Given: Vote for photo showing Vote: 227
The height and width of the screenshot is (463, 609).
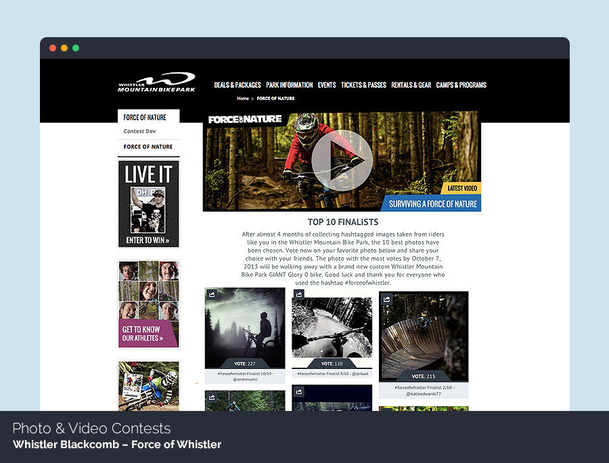Looking at the screenshot, I should [245, 364].
